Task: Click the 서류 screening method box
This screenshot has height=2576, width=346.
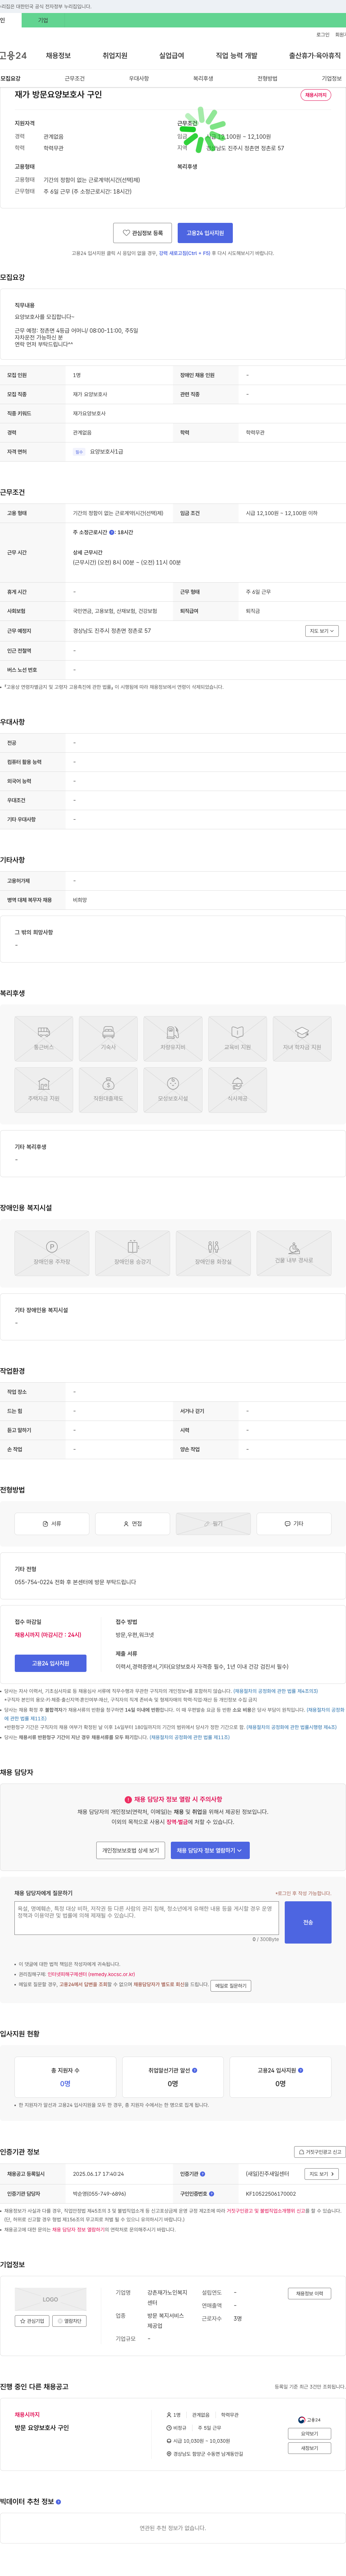Action: point(52,1524)
